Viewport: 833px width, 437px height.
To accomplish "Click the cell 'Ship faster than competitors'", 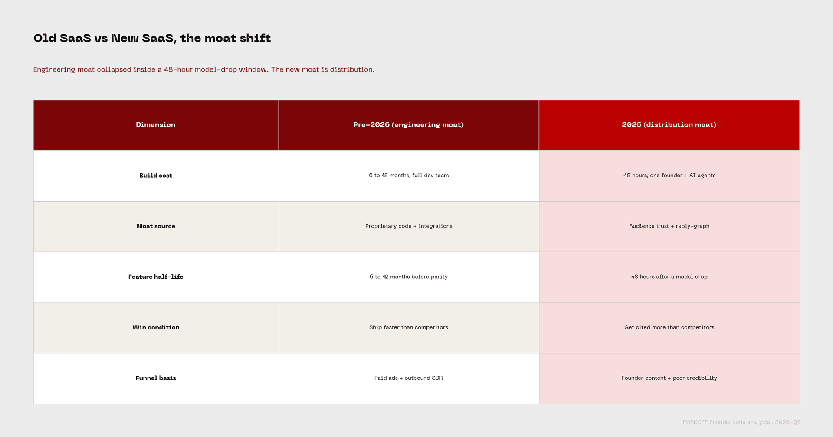I will (x=409, y=328).
